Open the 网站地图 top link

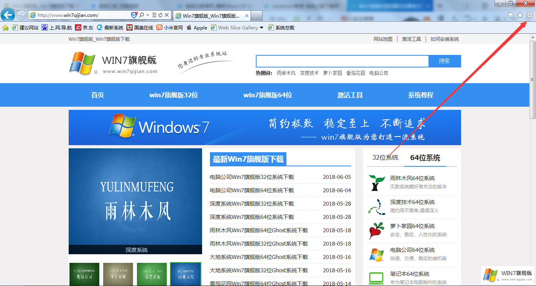point(383,39)
